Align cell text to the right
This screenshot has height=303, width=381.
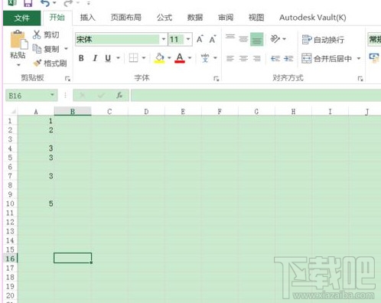pyautogui.click(x=256, y=59)
